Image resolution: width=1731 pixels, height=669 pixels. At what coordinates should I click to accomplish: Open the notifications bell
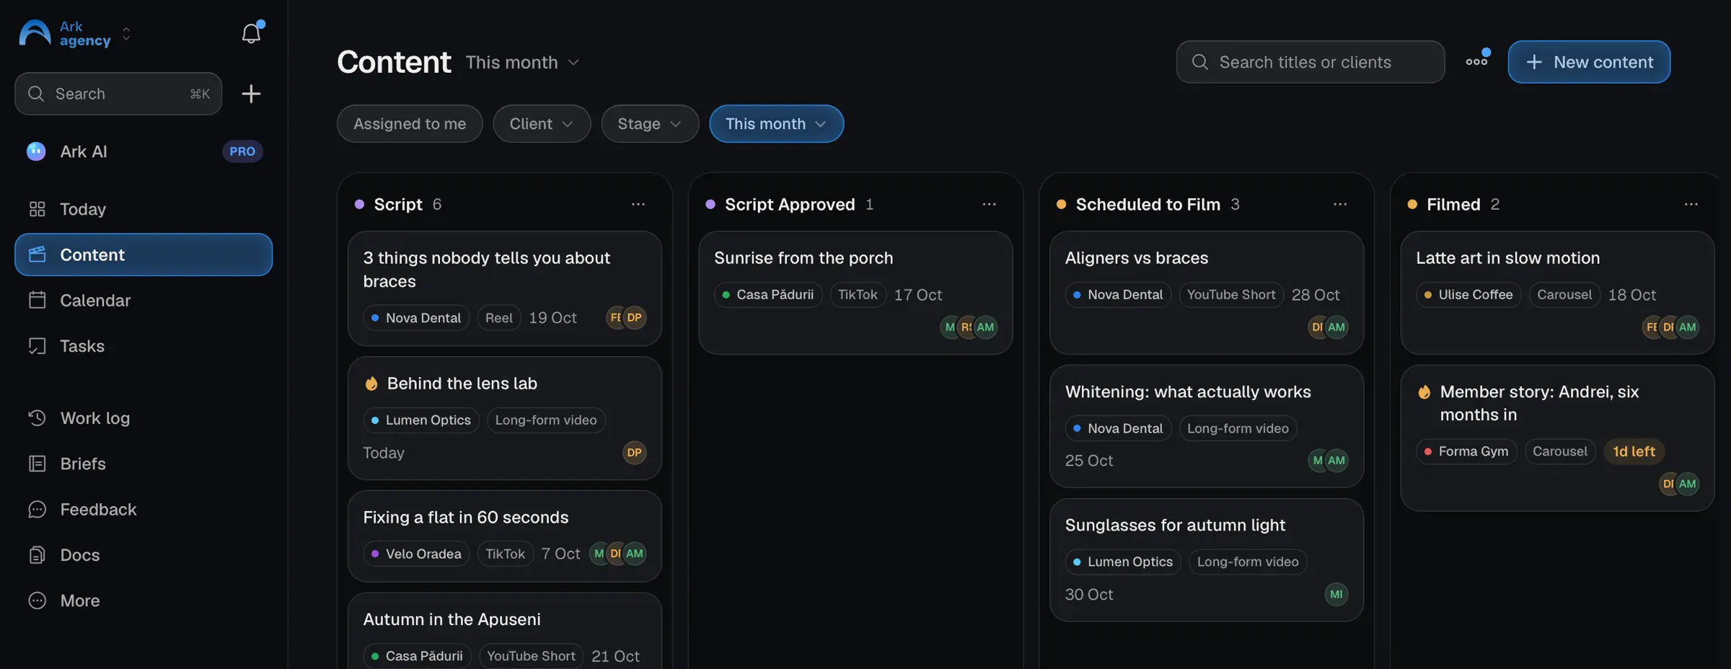[x=251, y=33]
